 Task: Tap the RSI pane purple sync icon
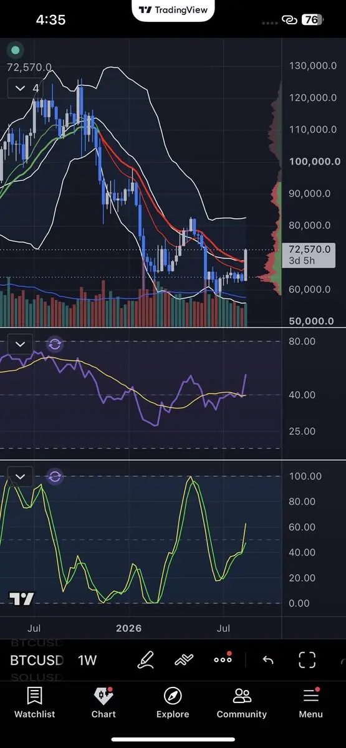54,344
